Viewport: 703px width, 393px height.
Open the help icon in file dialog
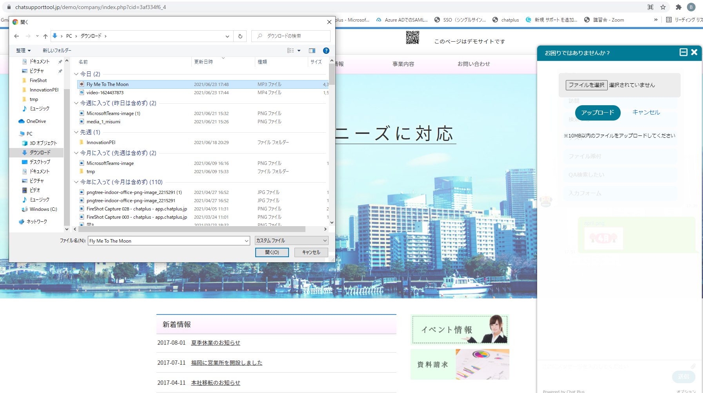pyautogui.click(x=326, y=51)
